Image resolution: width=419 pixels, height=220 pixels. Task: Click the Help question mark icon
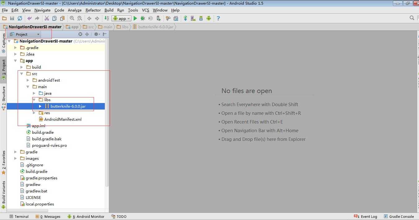pos(218,18)
